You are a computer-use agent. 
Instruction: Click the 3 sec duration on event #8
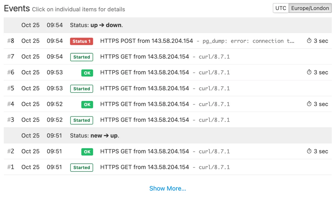pos(321,41)
